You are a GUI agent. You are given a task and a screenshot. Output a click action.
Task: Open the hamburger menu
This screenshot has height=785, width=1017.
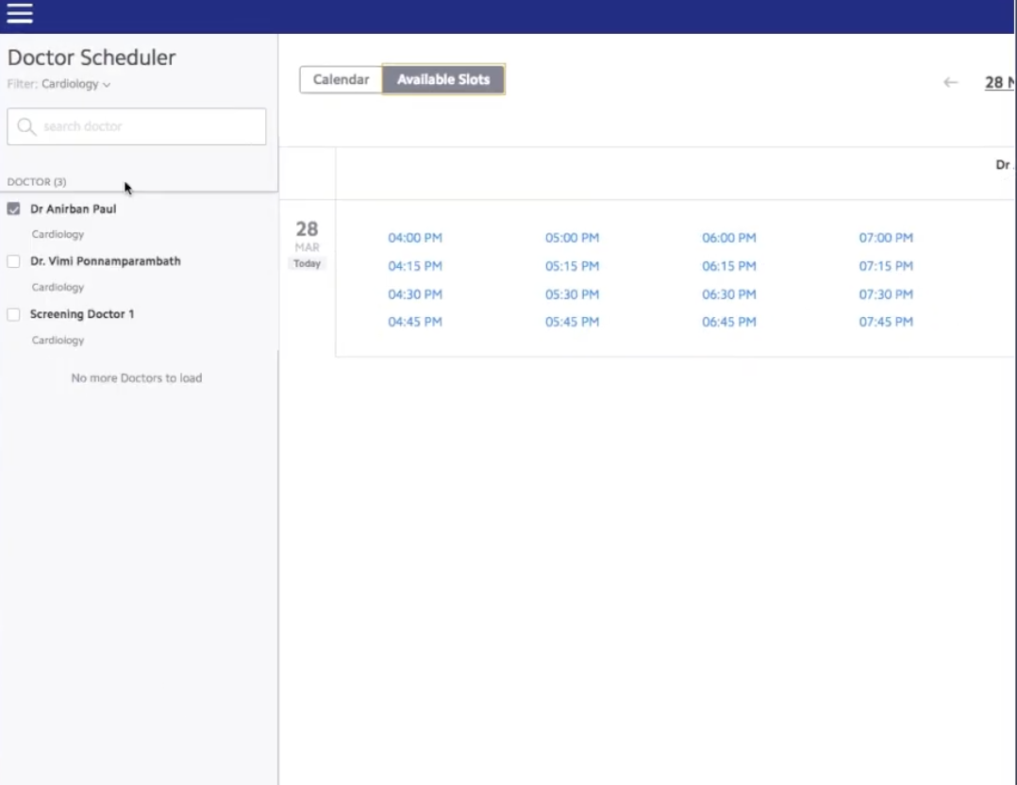20,12
